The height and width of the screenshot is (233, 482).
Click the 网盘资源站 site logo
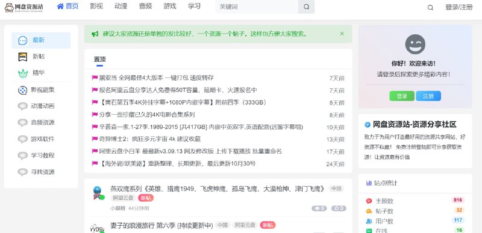point(24,7)
